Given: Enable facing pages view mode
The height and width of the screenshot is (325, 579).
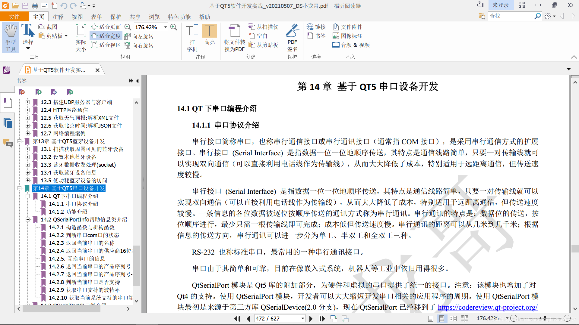Looking at the screenshot, I should coord(453,318).
